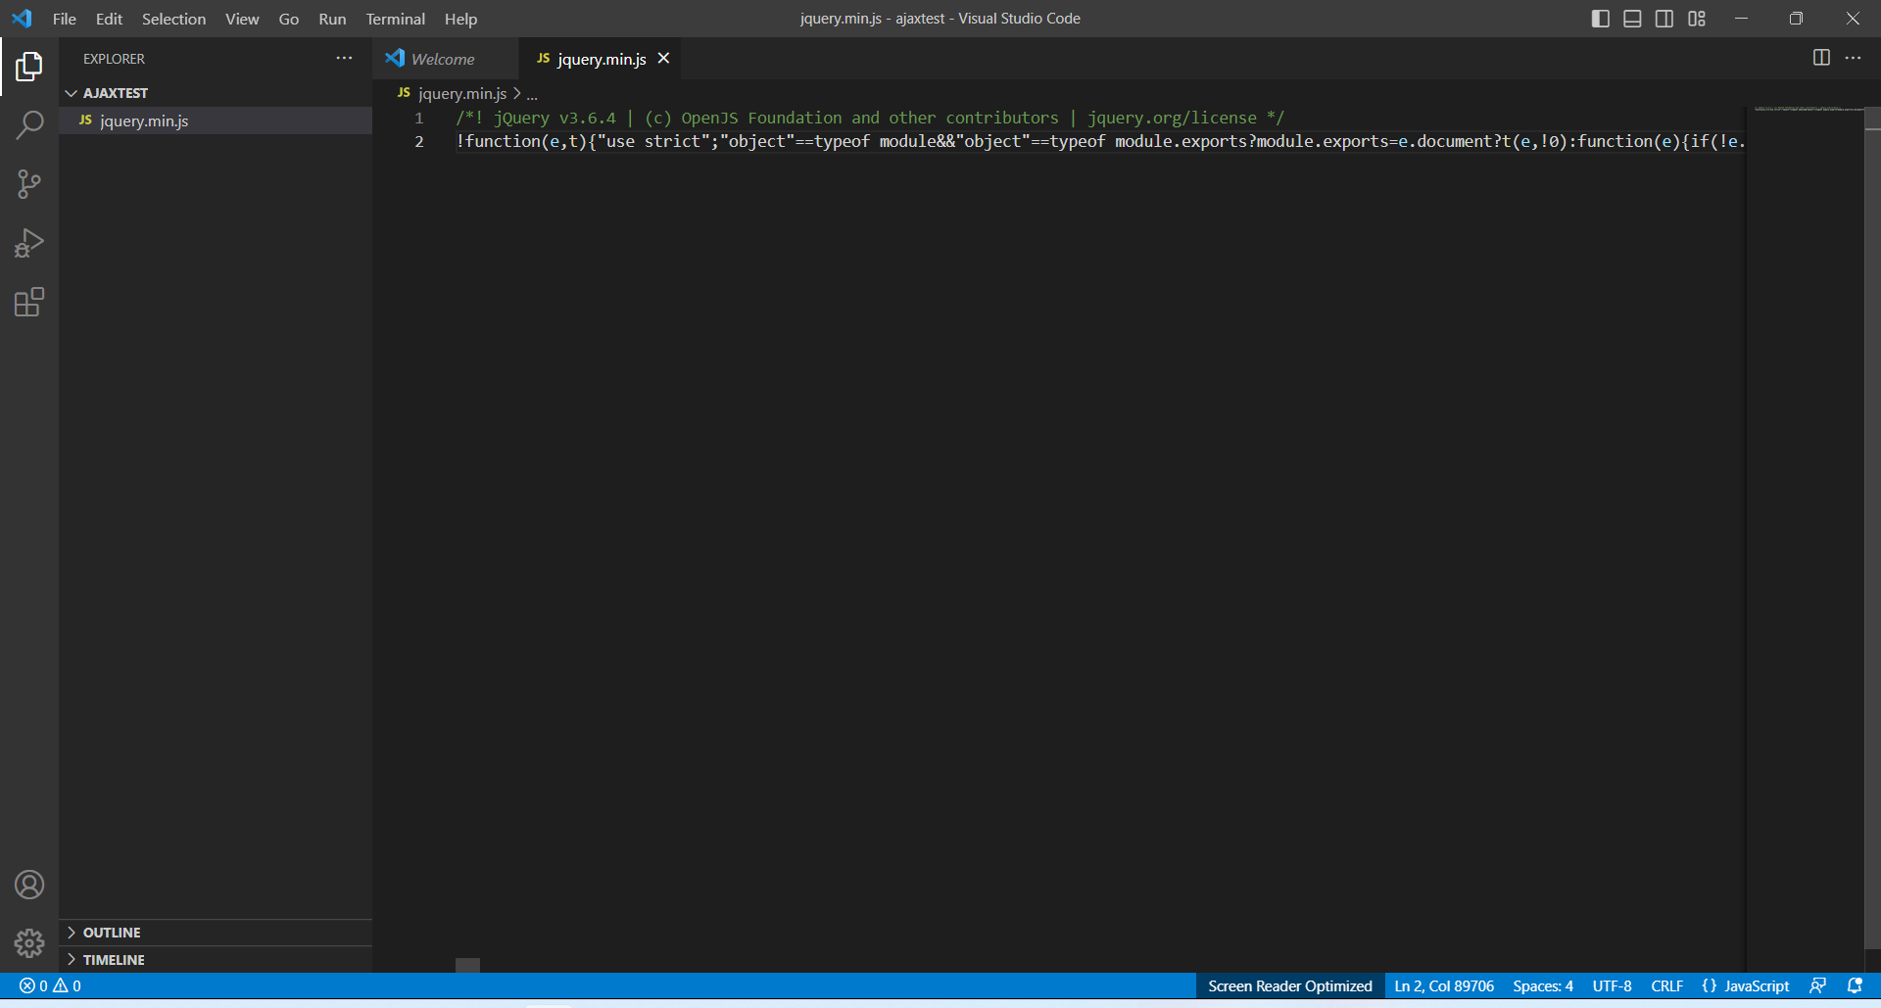The width and height of the screenshot is (1881, 1008).
Task: Click the "use strict" code line
Action: (x=1100, y=141)
